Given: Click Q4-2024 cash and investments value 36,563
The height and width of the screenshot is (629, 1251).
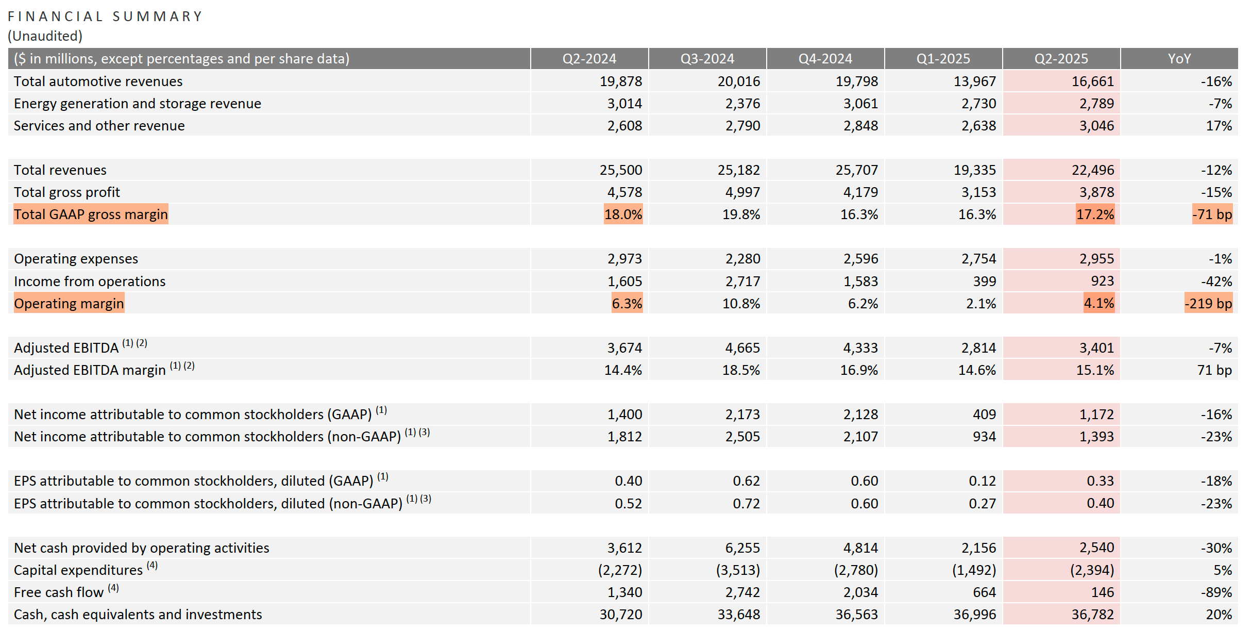Looking at the screenshot, I should 856,615.
